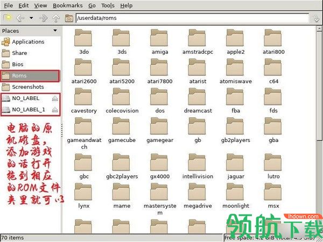Select the atari800 folder
The height and width of the screenshot is (242, 323).
(x=273, y=42)
